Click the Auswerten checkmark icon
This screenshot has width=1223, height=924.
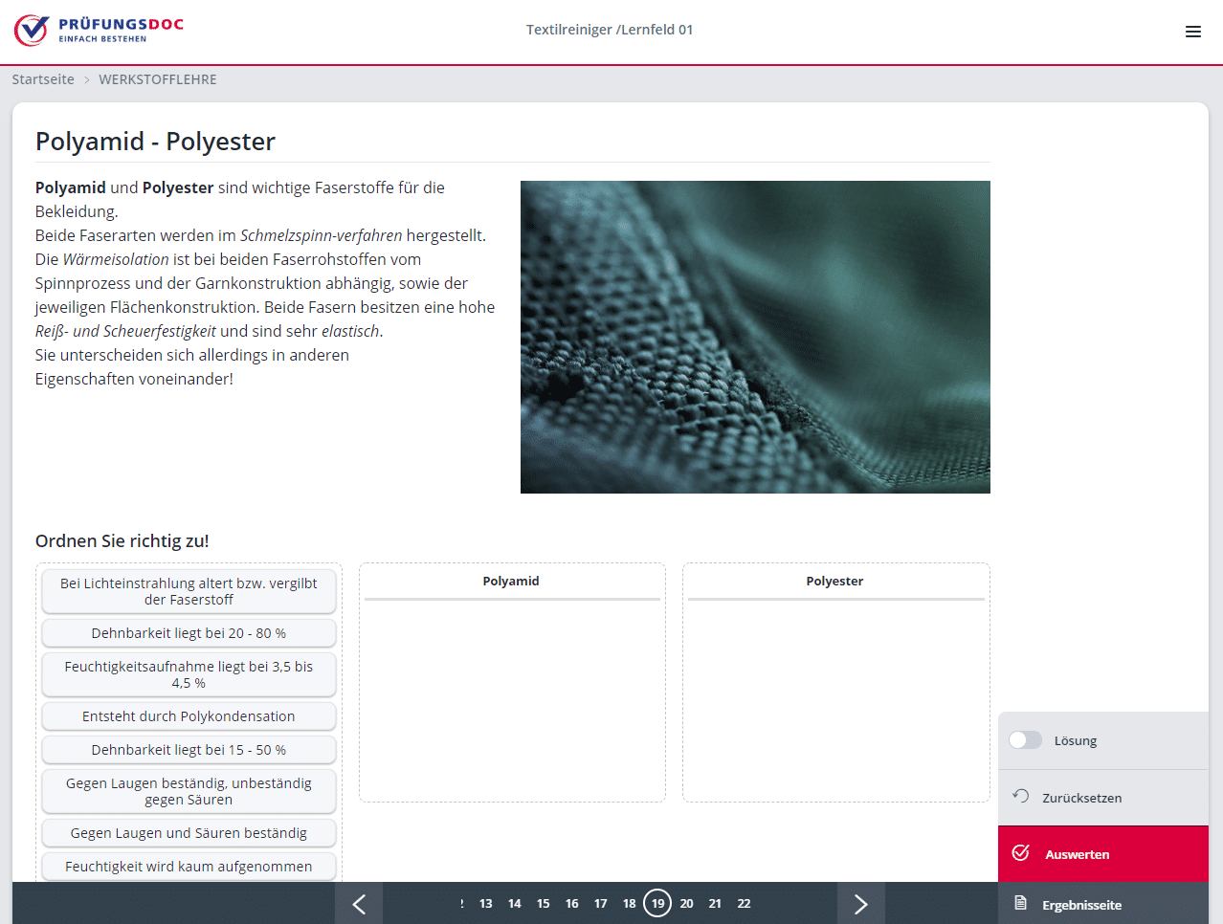pos(1021,853)
